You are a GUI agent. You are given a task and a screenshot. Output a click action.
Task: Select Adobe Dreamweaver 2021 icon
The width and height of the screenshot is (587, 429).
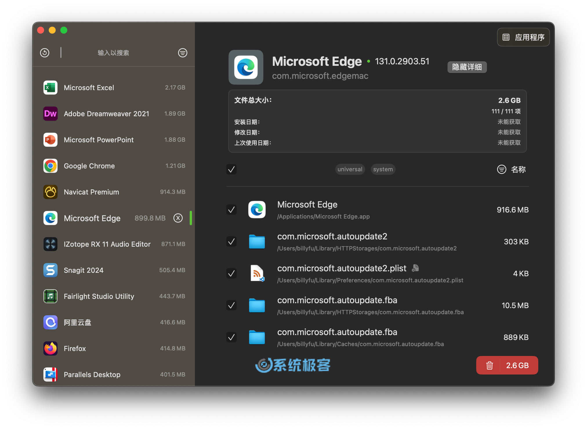point(50,114)
